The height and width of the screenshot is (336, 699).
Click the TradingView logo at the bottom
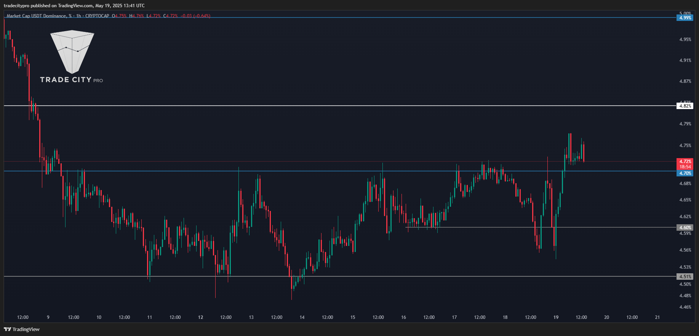click(22, 329)
